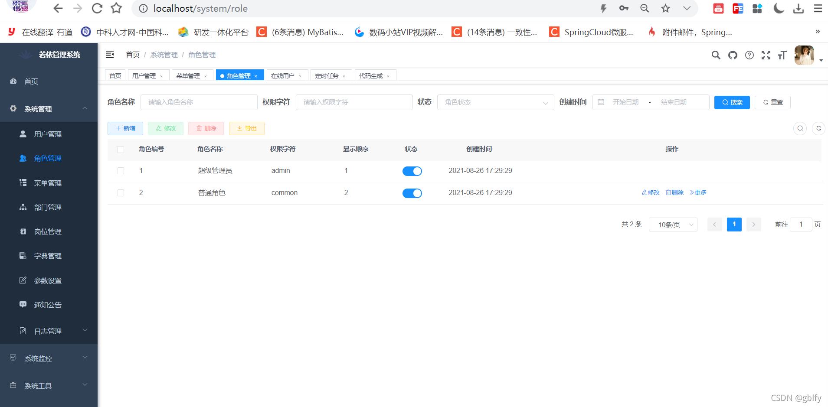Image resolution: width=828 pixels, height=407 pixels.
Task: Enter fullscreen mode via expand icon
Action: [766, 55]
